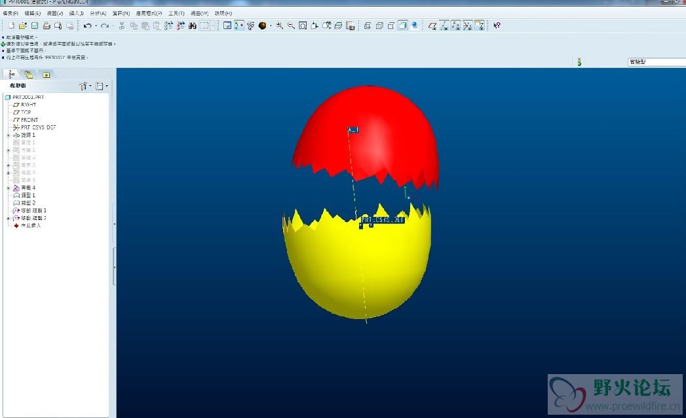This screenshot has height=418, width=686.
Task: Refit the model to the screen
Action: pos(303,26)
